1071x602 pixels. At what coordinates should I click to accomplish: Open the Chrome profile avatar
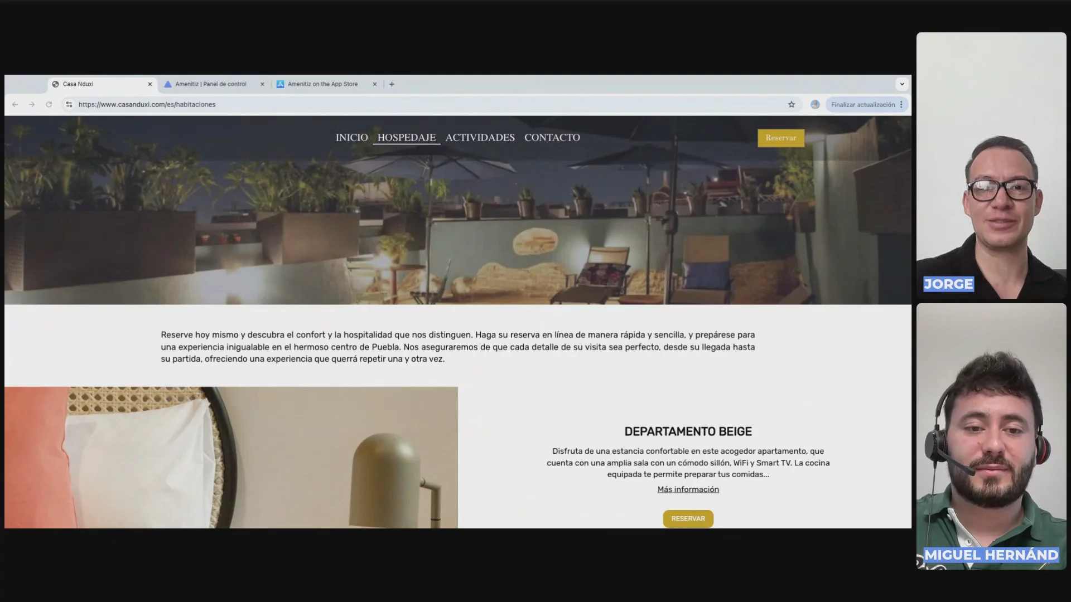pyautogui.click(x=815, y=104)
